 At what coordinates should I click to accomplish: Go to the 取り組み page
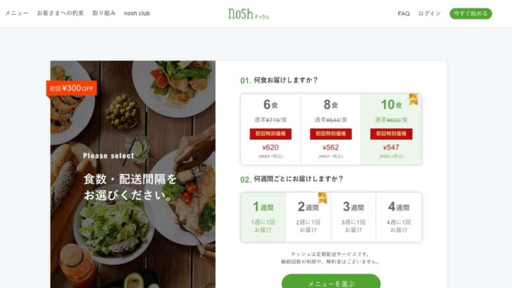[x=104, y=13]
